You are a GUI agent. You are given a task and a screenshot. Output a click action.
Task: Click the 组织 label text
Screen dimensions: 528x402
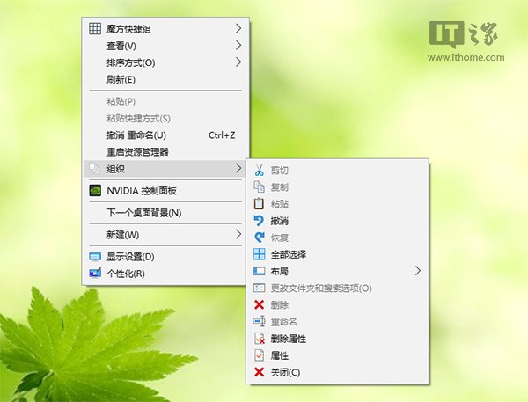coord(115,169)
